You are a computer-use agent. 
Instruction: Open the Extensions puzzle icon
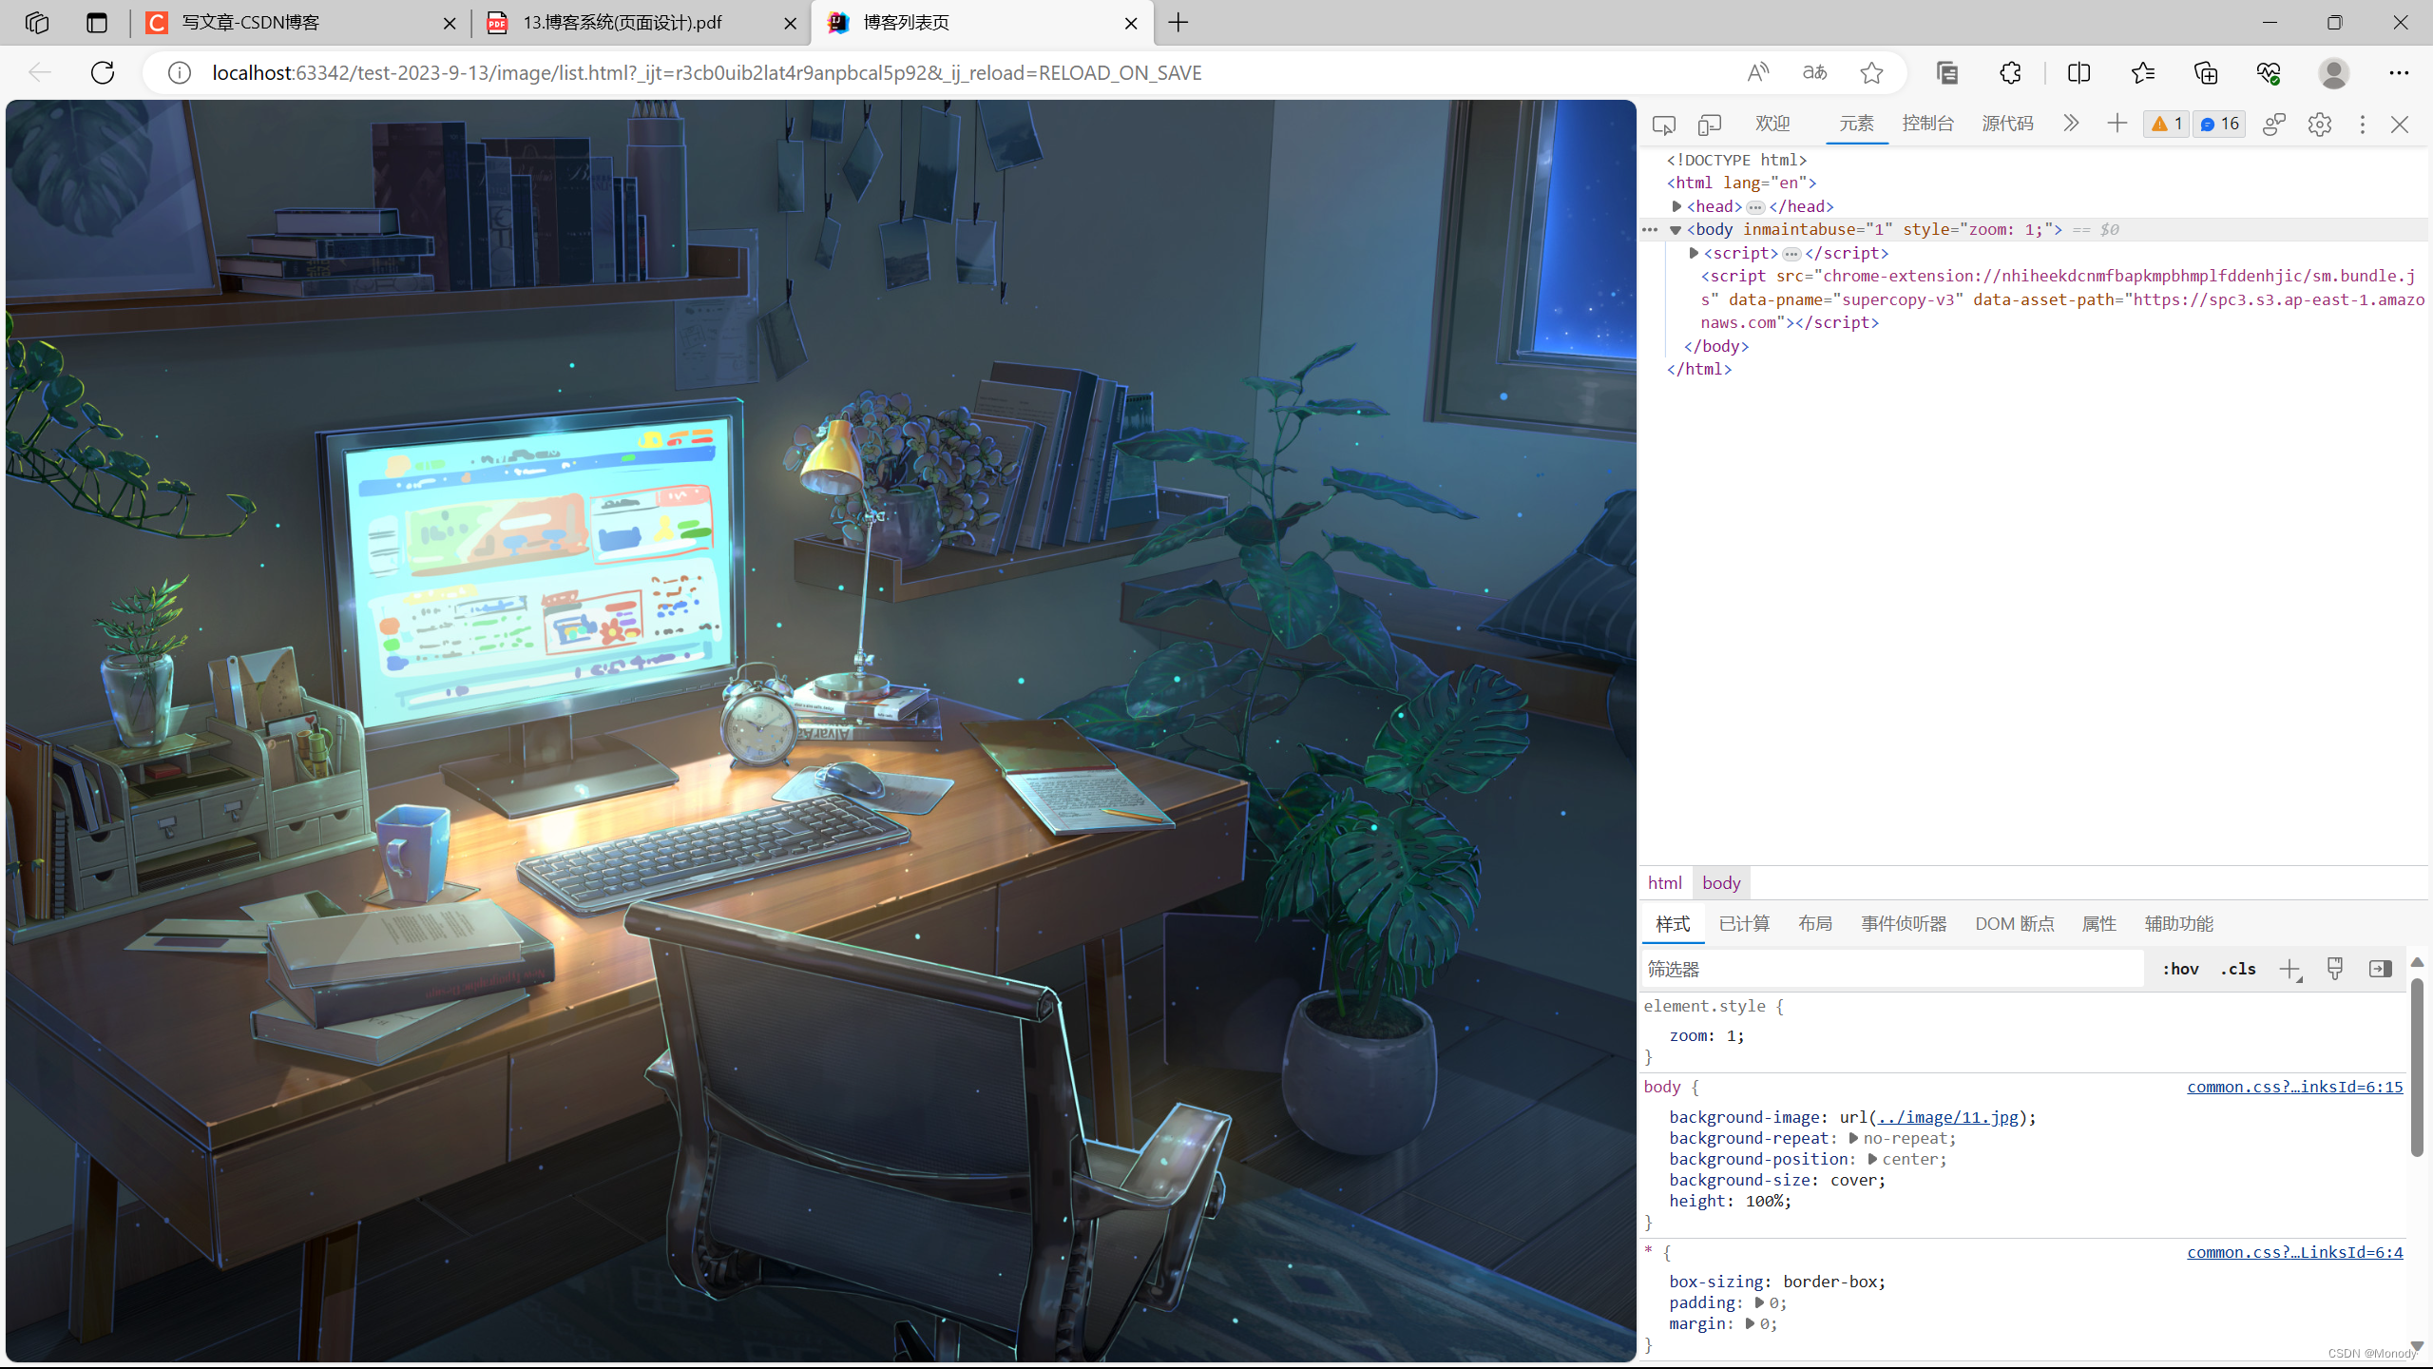(2011, 72)
